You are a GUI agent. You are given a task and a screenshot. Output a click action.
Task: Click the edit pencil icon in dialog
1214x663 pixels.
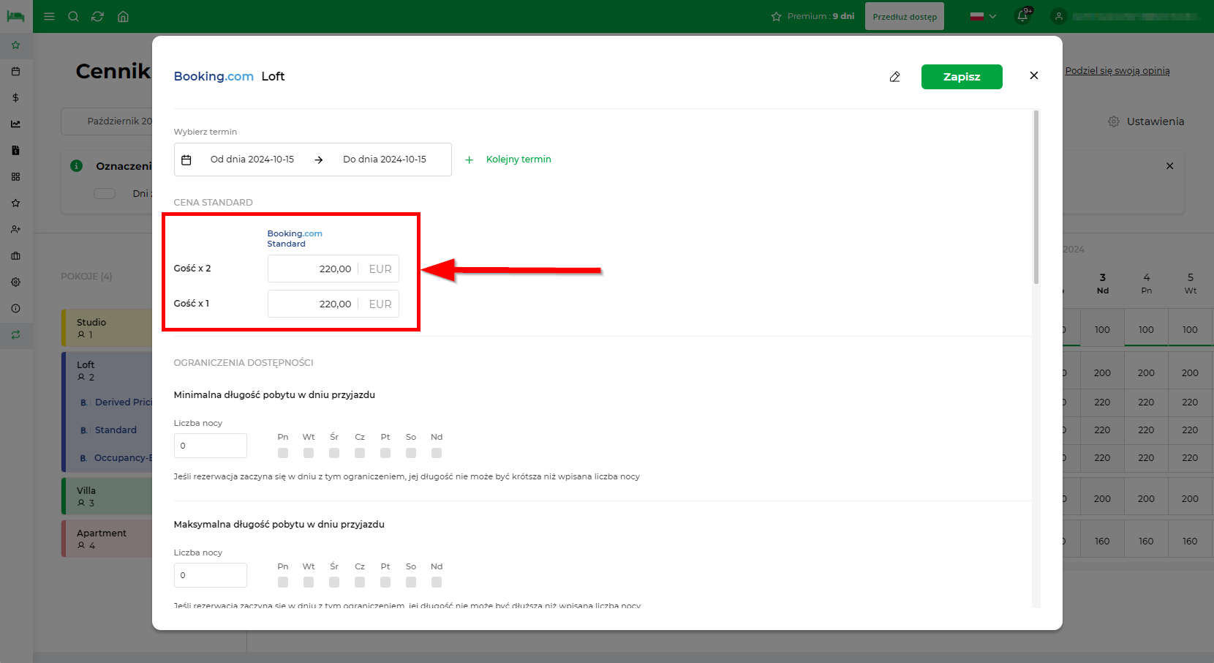pos(894,77)
